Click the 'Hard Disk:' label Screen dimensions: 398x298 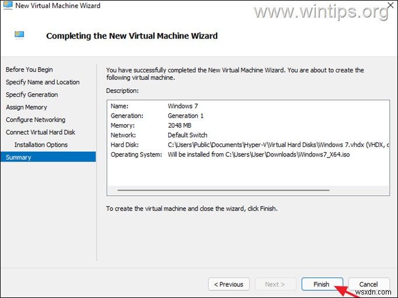[x=125, y=145]
